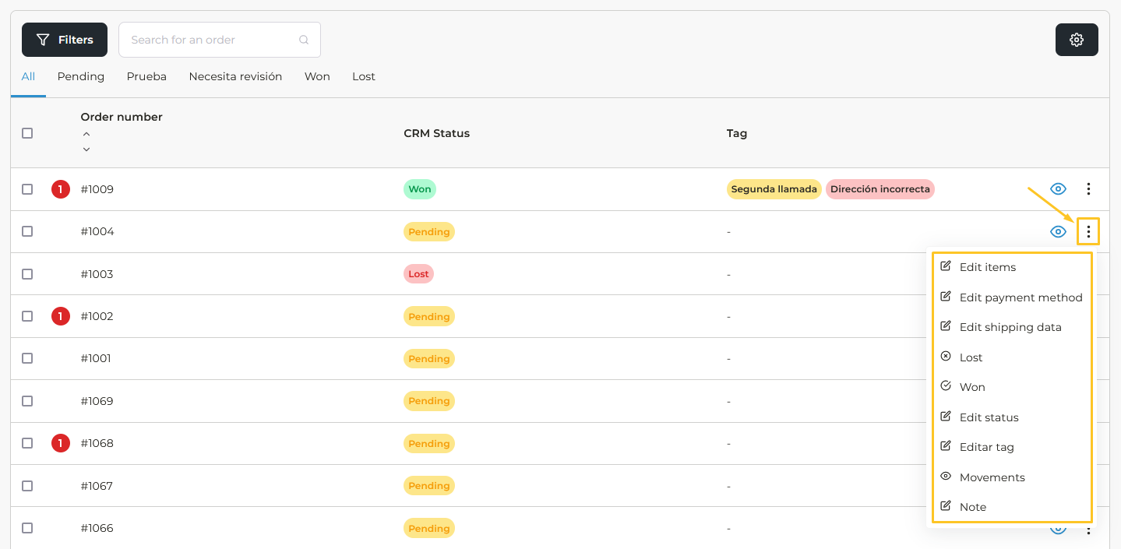
Task: Select Edit payment method menu entry
Action: 1021,297
